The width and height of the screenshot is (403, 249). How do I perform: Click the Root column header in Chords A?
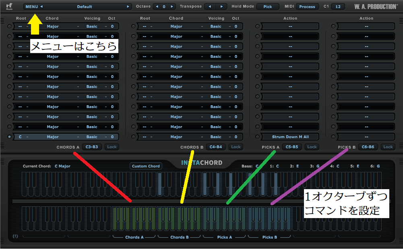(x=21, y=18)
